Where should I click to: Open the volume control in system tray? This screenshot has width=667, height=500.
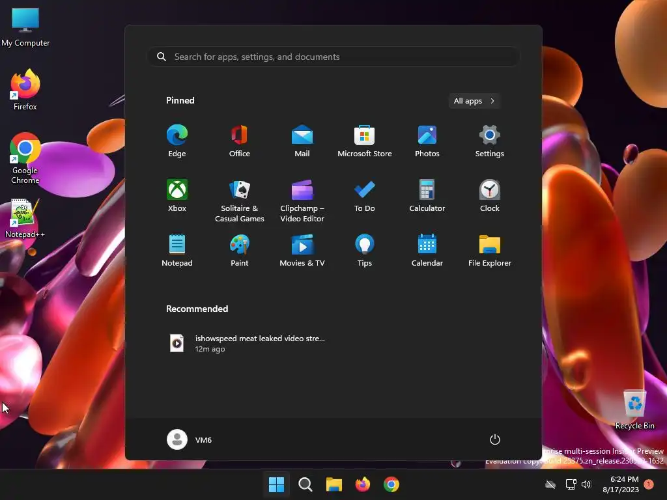586,484
